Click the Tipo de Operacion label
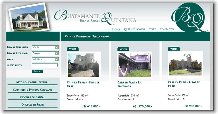Screen dimensions: 218x114 pyautogui.click(x=18, y=47)
